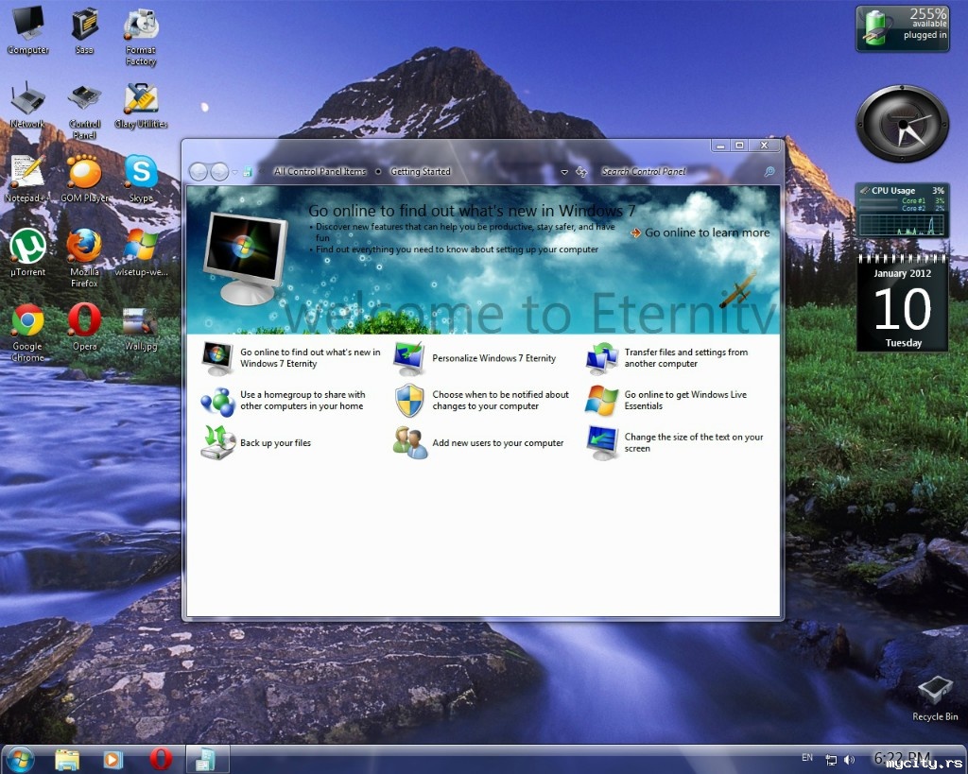Open Choose when to be notified item
Screen dimensions: 968x774
click(x=481, y=401)
